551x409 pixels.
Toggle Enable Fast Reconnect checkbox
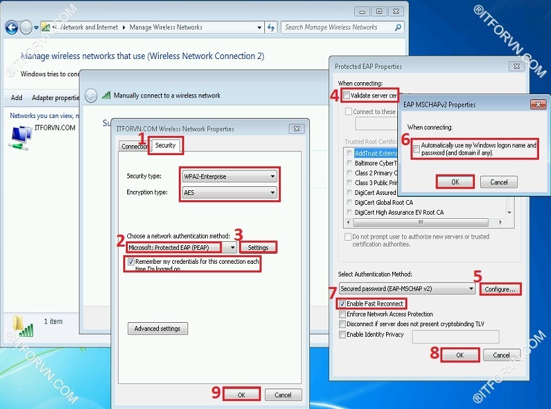pos(342,304)
